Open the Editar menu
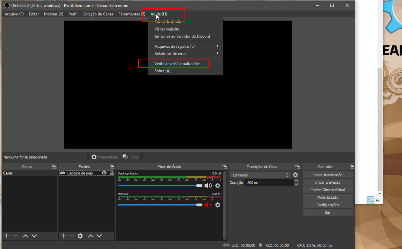Image resolution: width=402 pixels, height=249 pixels. [x=34, y=14]
